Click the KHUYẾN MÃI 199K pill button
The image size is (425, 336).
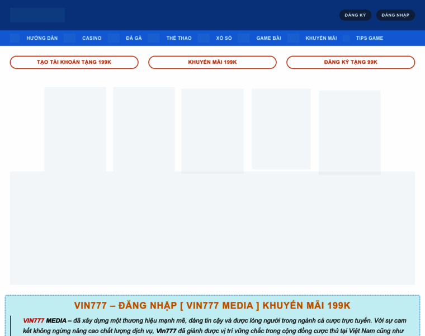(212, 62)
